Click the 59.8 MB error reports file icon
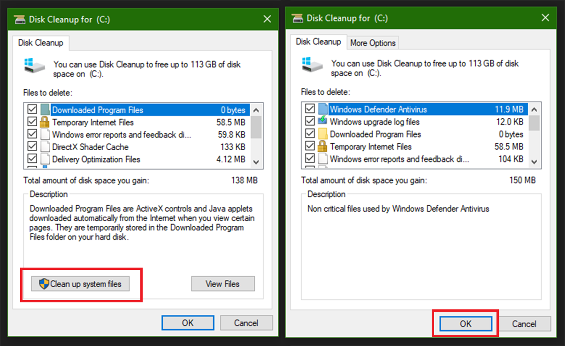The height and width of the screenshot is (346, 565). [45, 135]
